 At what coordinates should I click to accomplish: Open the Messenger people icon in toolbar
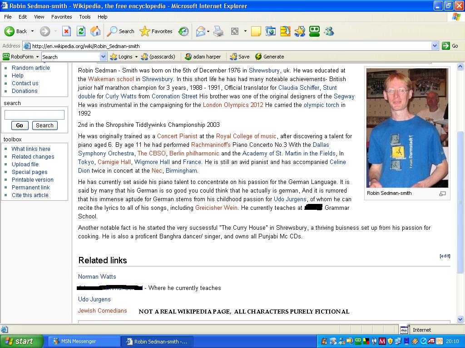coord(329,31)
